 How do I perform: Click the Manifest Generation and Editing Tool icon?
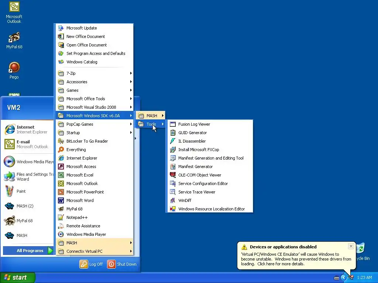173,158
